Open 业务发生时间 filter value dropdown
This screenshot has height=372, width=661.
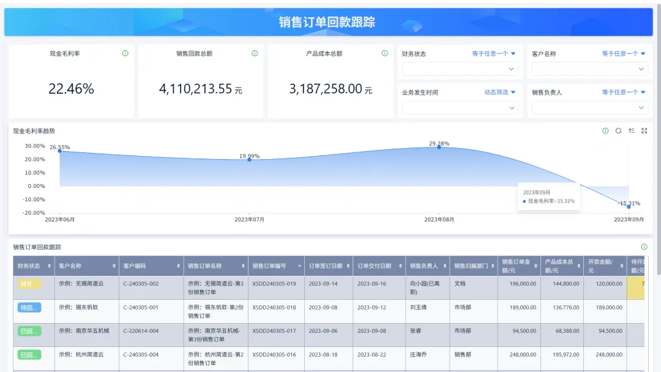click(460, 108)
